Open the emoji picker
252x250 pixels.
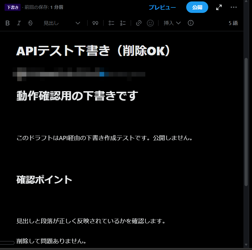pos(150,23)
